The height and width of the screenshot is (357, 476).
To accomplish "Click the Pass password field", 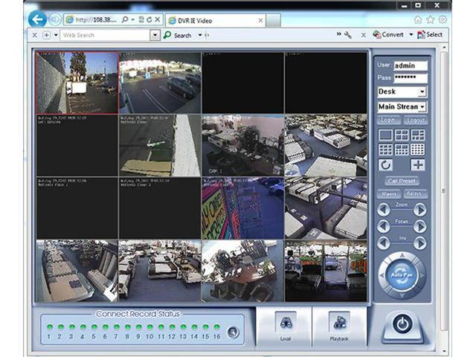I will pos(411,78).
